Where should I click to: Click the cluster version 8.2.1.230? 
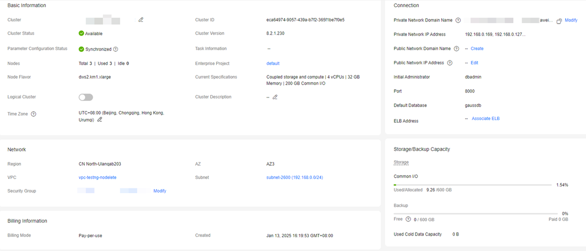275,33
